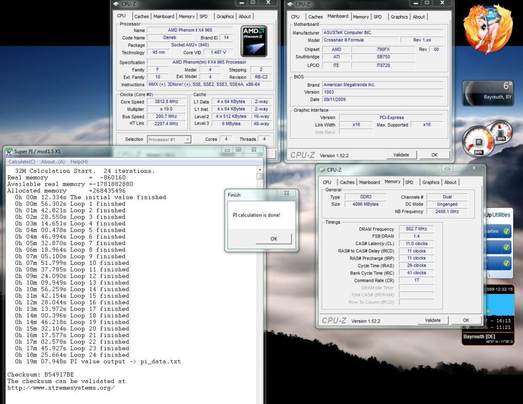Select Caches tab in CPU-Z Memory window

click(347, 182)
